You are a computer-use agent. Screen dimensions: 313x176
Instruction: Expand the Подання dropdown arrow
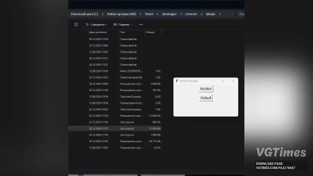point(131,24)
